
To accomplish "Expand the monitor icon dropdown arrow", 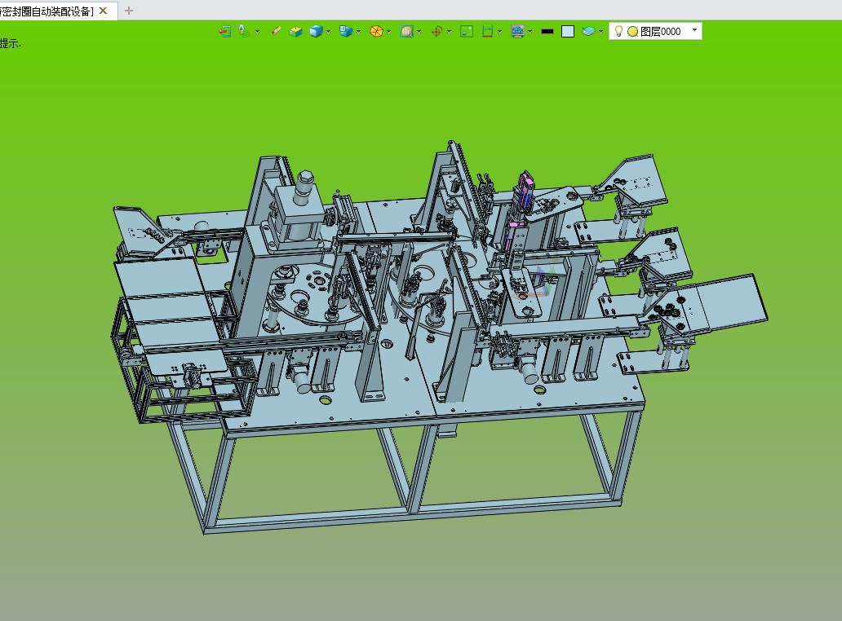I will pos(530,32).
